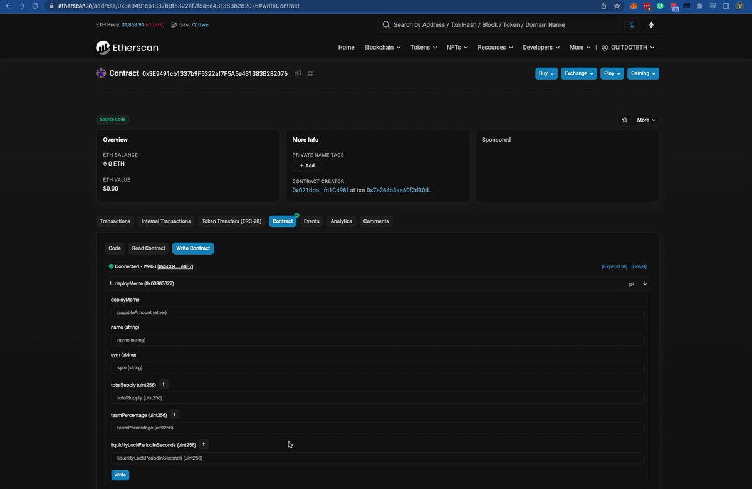Click the Ethereum network diamond icon
752x489 pixels.
651,25
